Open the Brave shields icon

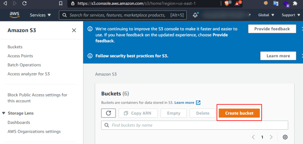pos(226,3)
